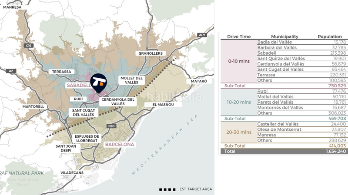Click the Sant Cugat del Vallès table row

pyautogui.click(x=284, y=69)
